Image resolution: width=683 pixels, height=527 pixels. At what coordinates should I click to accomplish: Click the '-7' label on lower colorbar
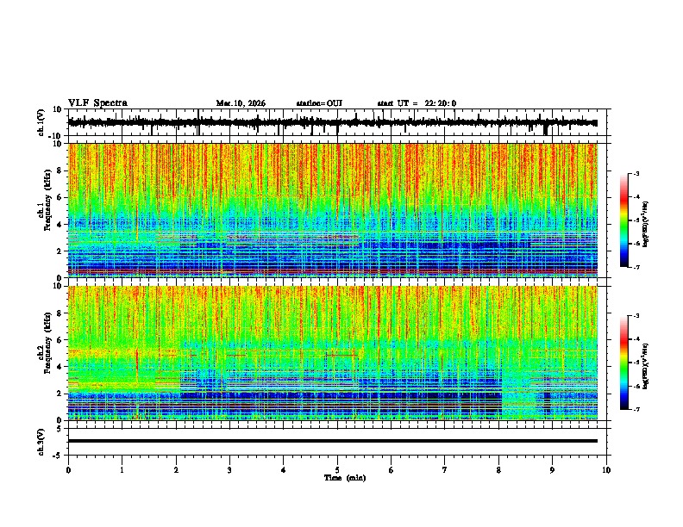636,410
